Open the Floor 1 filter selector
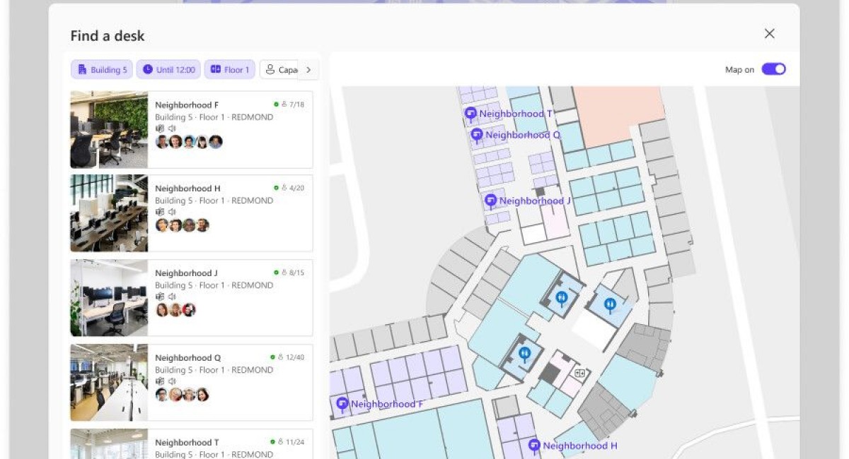Screen dimensions: 849x459 [x=229, y=69]
